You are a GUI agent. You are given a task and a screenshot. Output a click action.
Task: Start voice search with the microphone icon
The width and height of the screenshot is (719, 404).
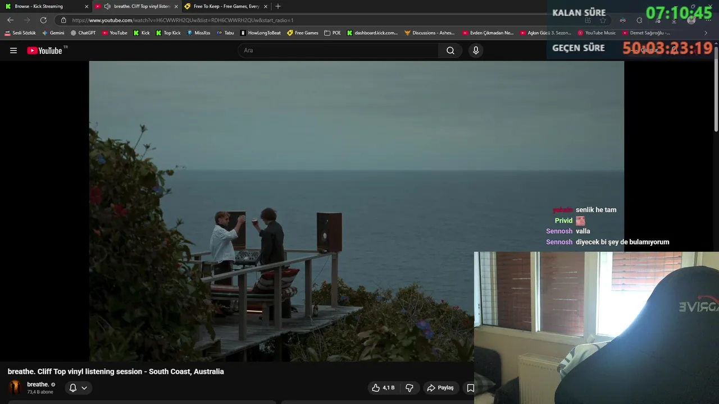point(476,50)
